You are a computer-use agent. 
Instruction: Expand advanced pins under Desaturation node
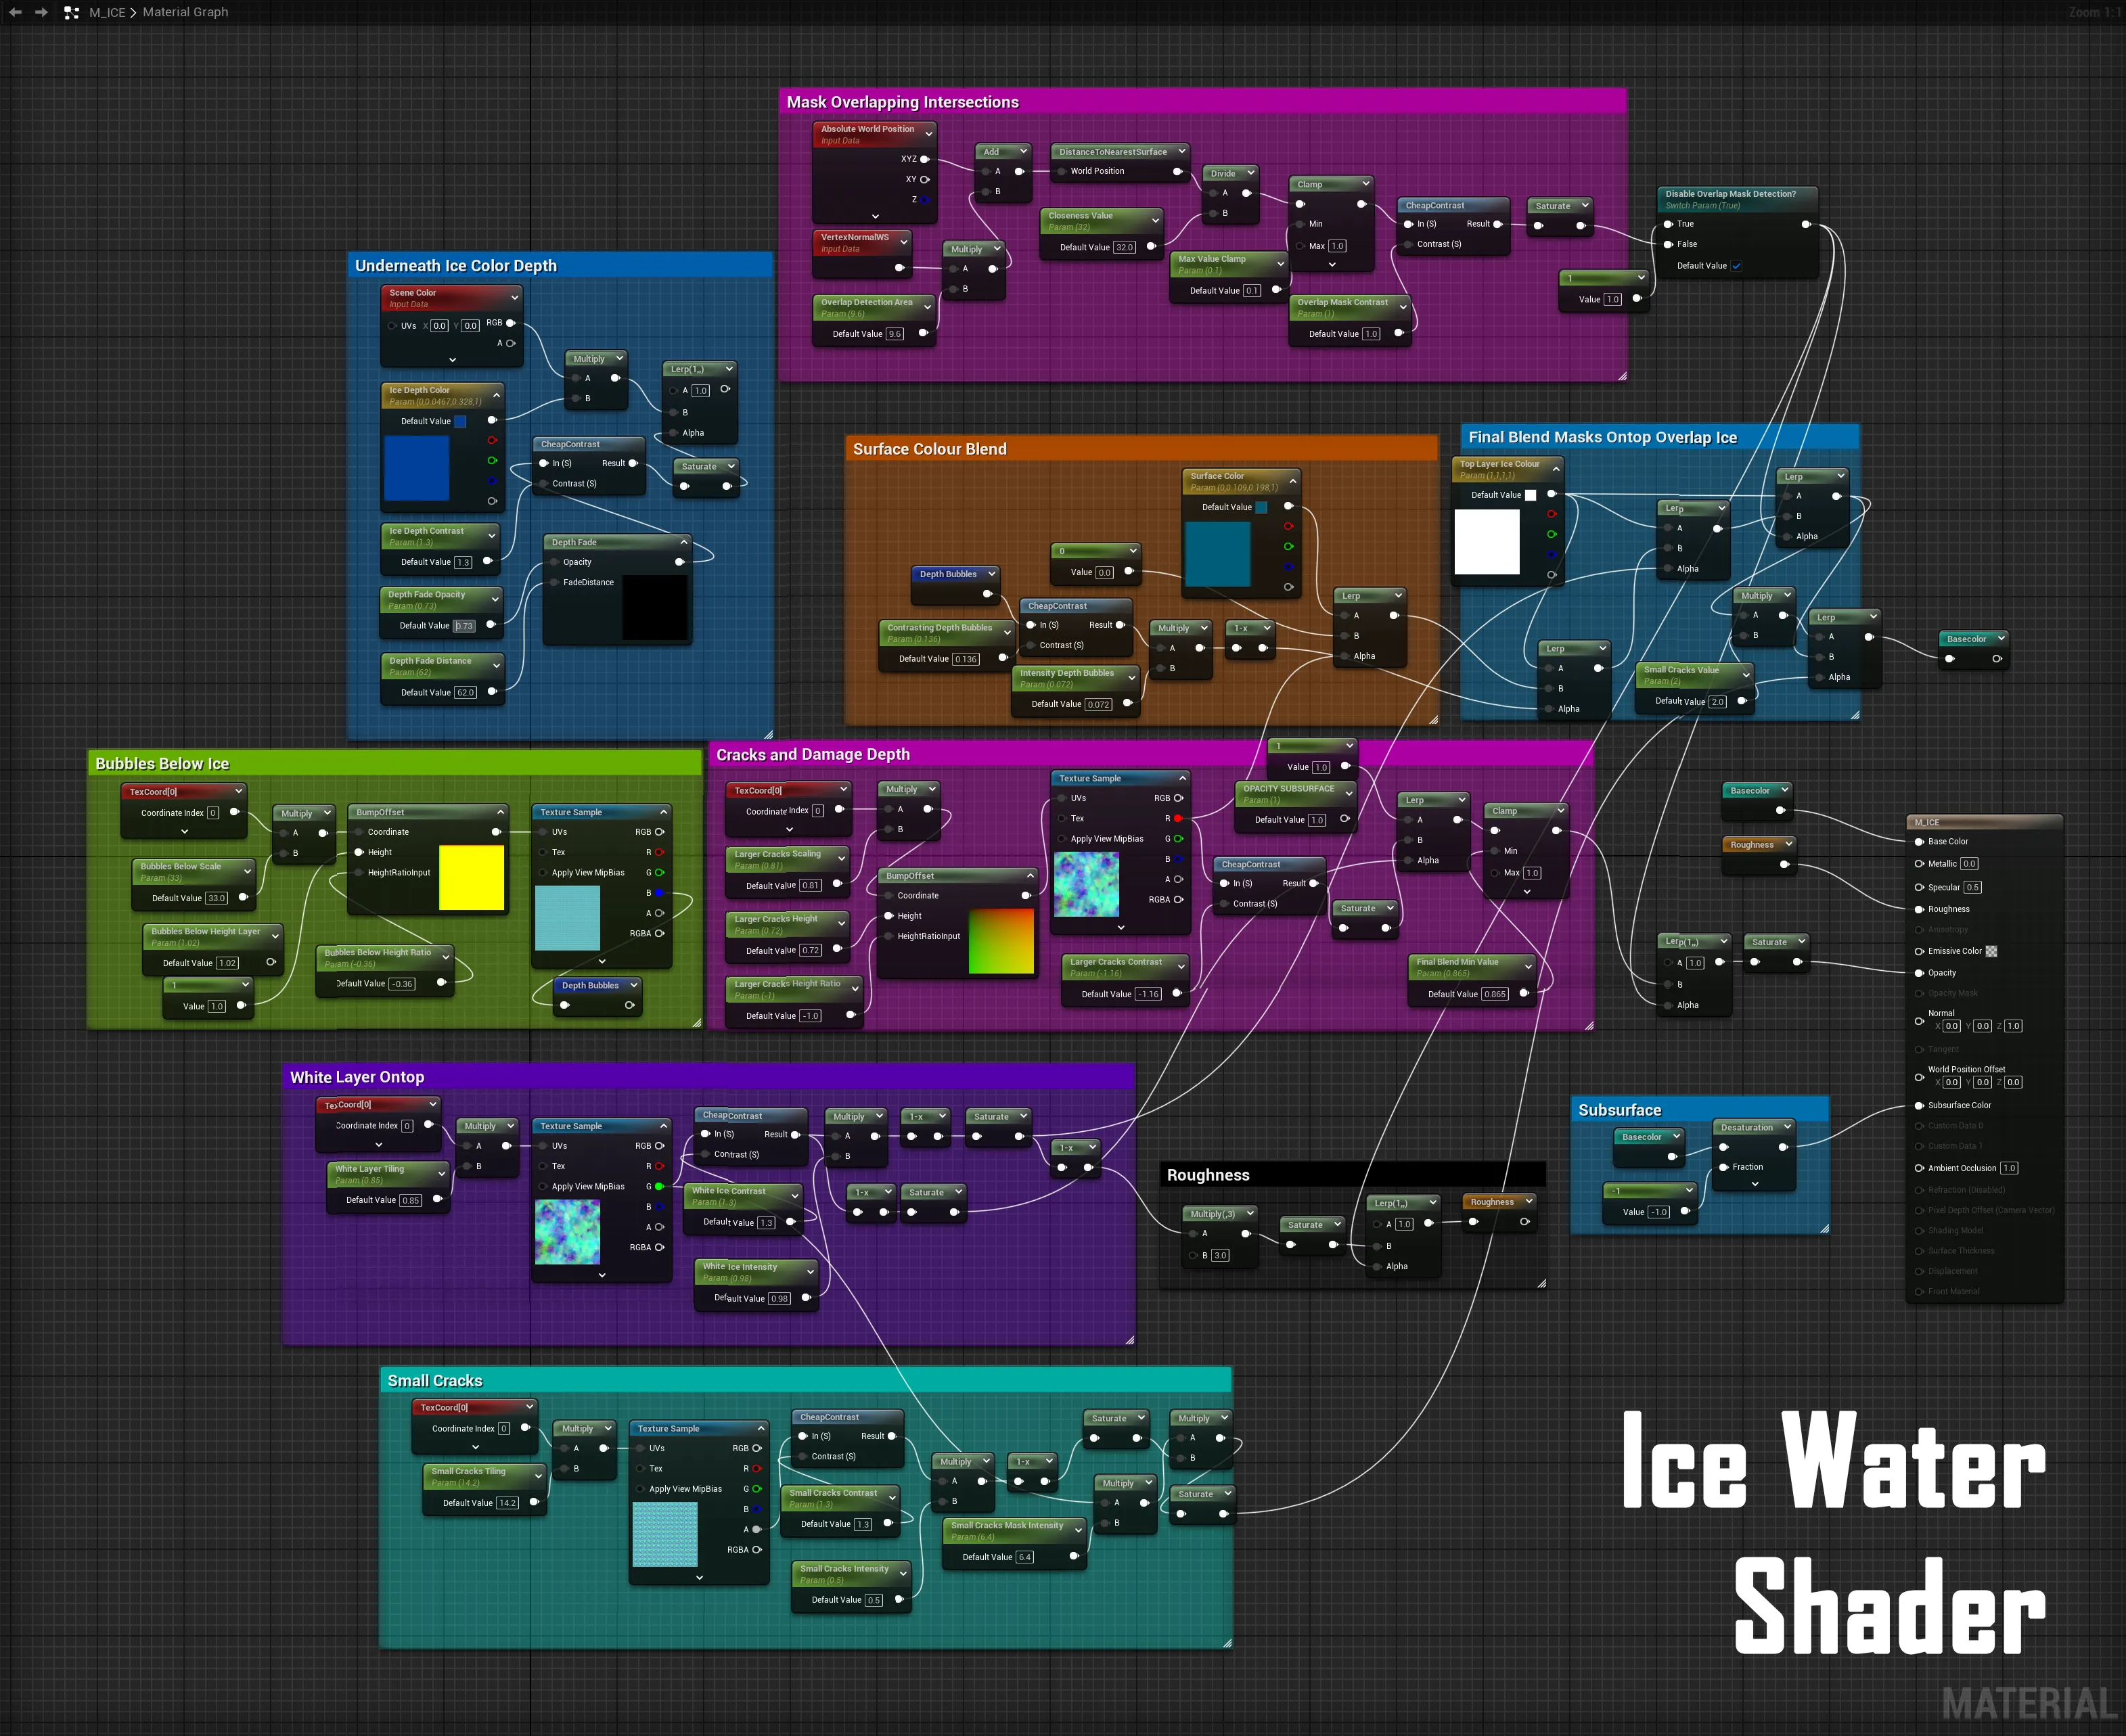[x=1755, y=1184]
